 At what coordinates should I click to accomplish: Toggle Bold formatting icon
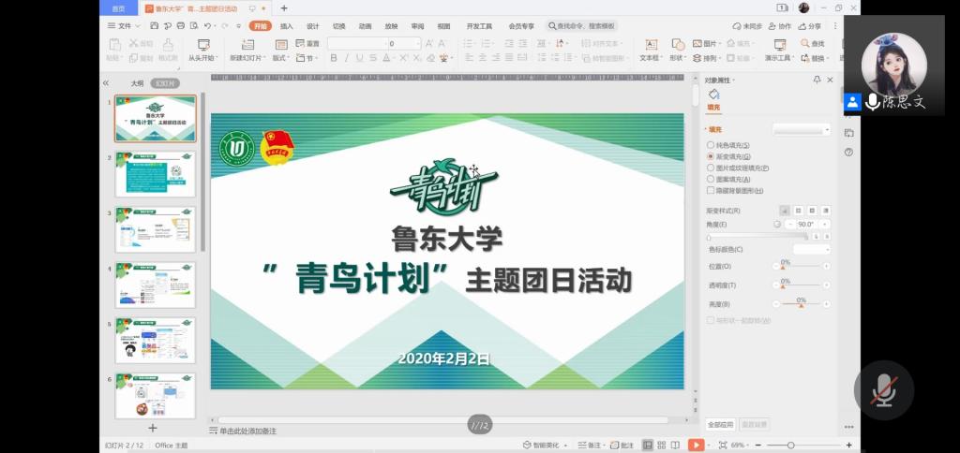point(334,58)
